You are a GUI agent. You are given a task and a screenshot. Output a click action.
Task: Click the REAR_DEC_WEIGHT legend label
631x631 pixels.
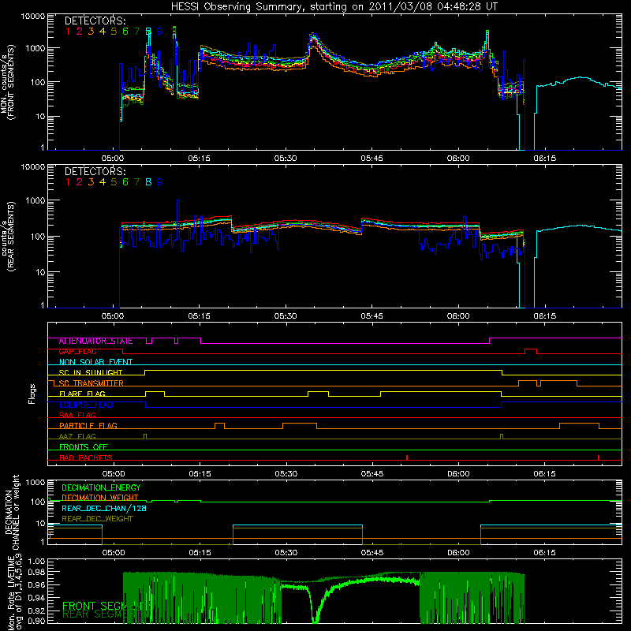click(97, 519)
